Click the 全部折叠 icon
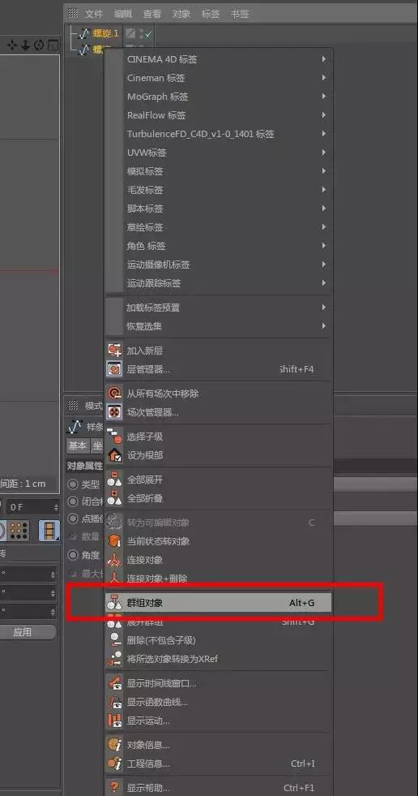418x796 pixels. 115,498
